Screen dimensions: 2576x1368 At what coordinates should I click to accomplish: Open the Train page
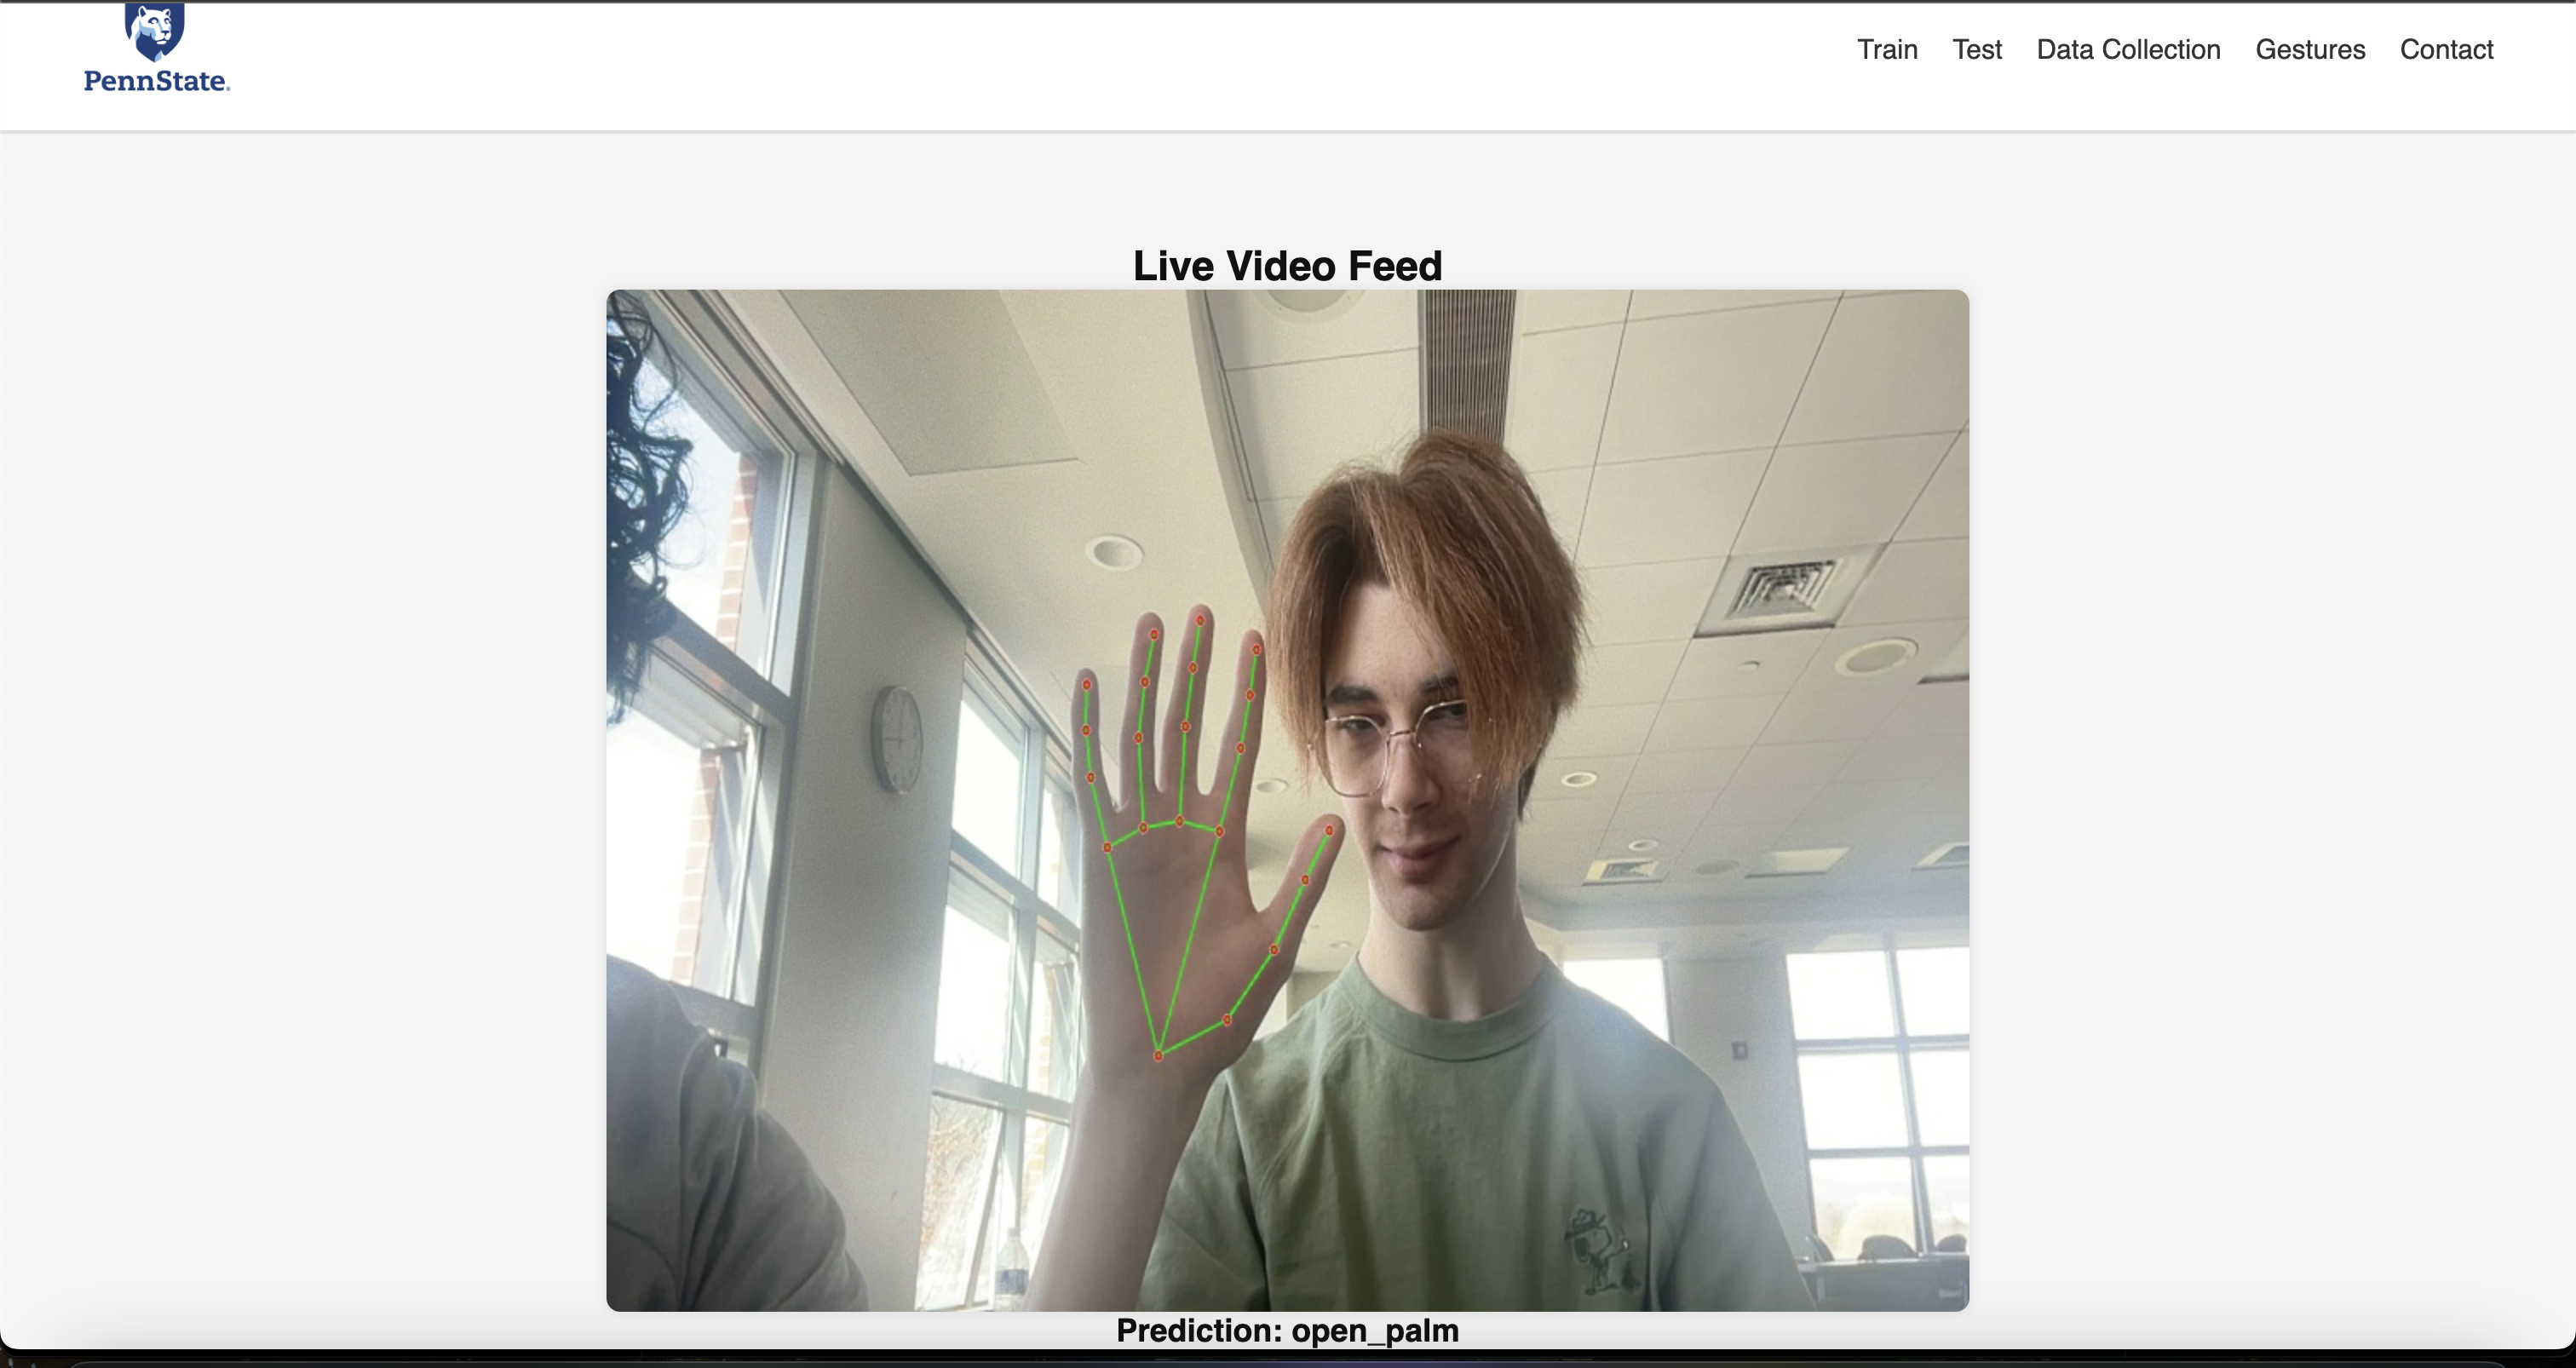1887,50
